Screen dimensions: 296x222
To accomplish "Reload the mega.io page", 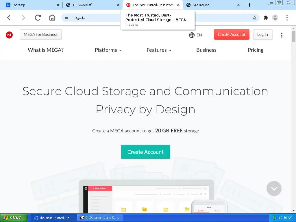I will point(38,18).
